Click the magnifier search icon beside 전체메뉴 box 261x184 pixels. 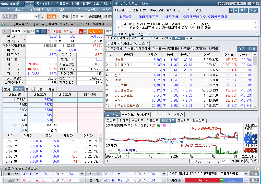pyautogui.click(x=41, y=17)
